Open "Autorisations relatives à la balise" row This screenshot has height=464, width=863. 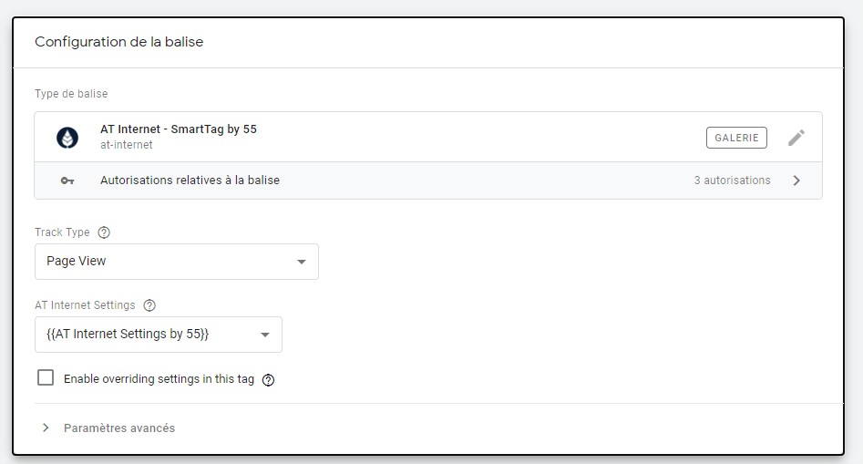tap(190, 180)
